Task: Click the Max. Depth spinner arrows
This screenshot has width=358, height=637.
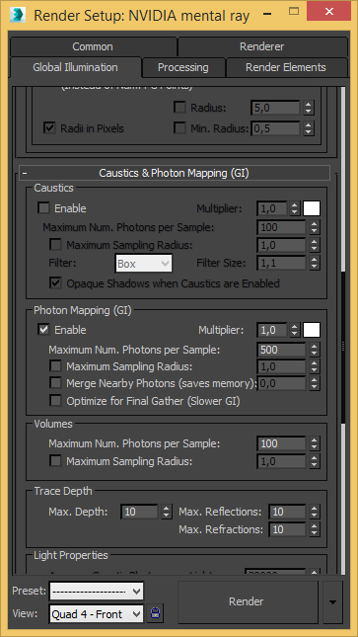Action: click(167, 512)
